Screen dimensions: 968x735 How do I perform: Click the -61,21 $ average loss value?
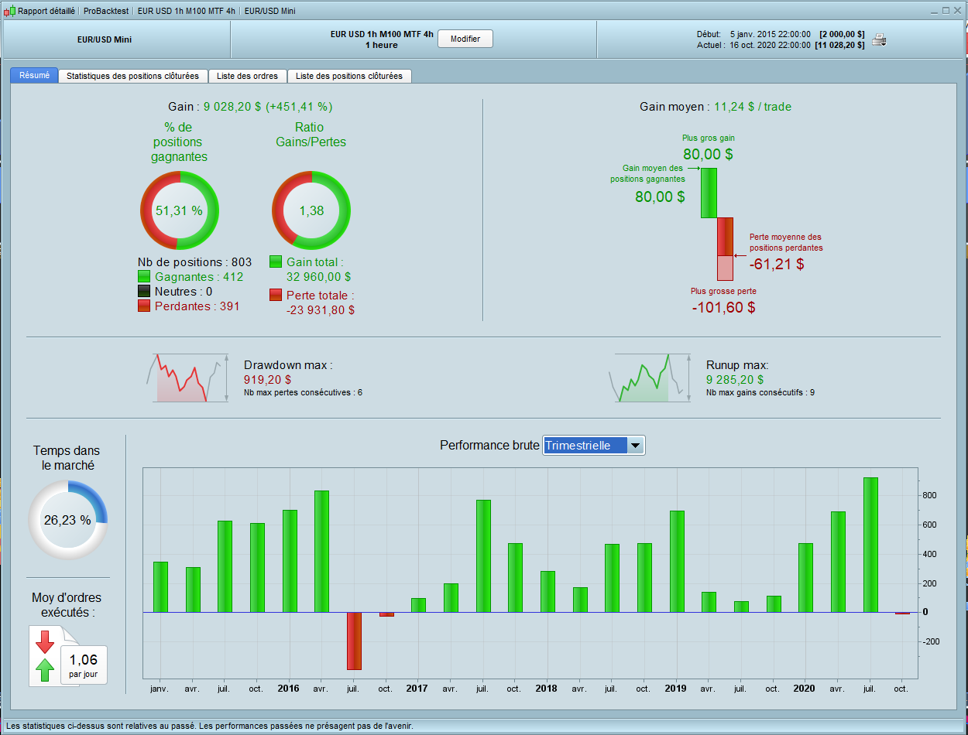(x=777, y=265)
